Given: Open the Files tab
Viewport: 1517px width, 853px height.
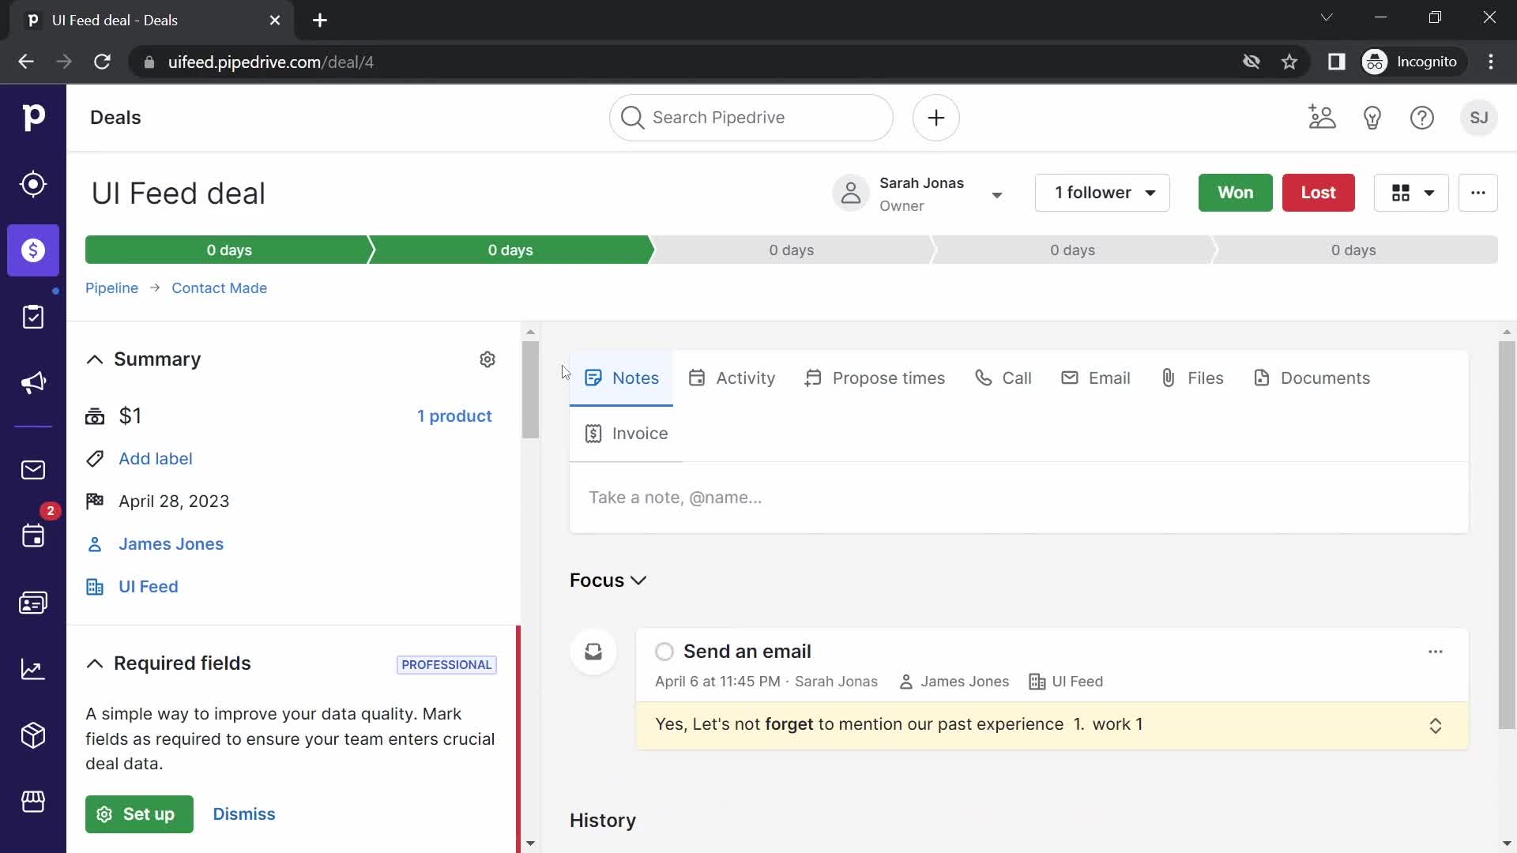Looking at the screenshot, I should [x=1191, y=377].
